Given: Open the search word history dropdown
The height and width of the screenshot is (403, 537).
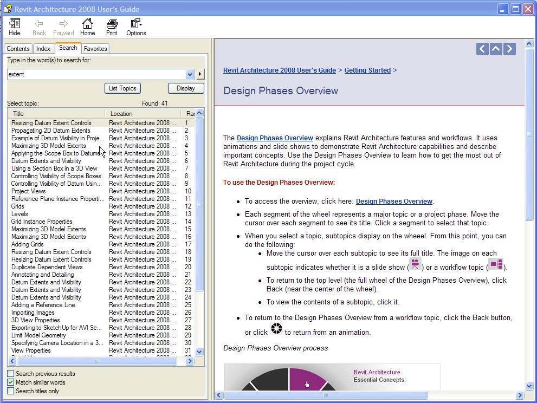Looking at the screenshot, I should pos(190,74).
